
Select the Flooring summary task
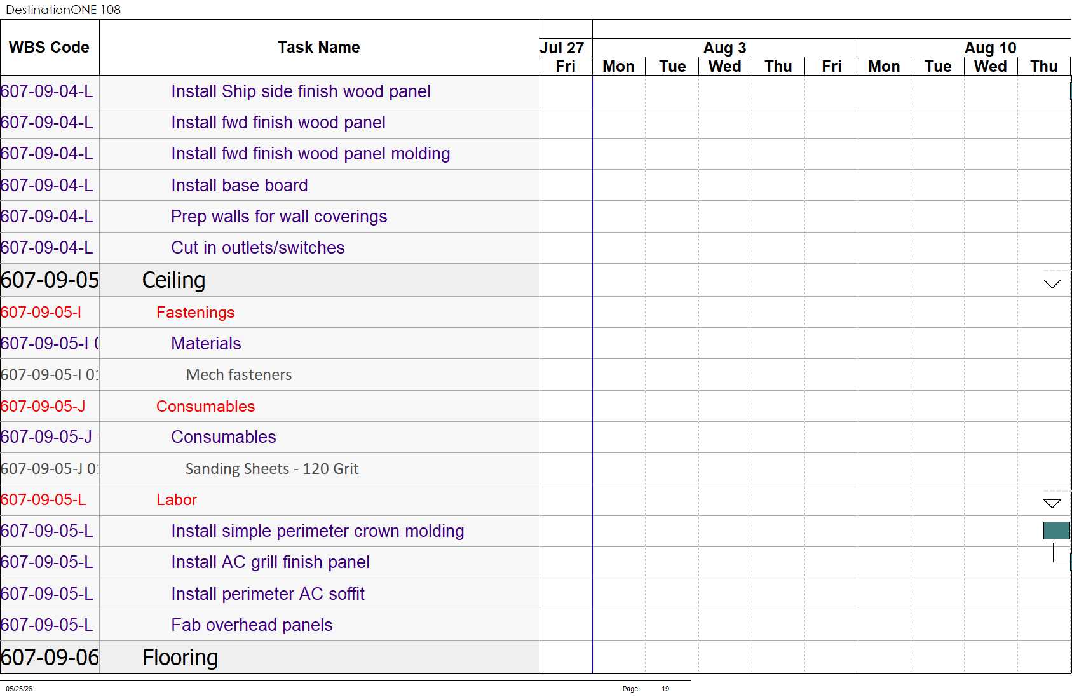[180, 658]
